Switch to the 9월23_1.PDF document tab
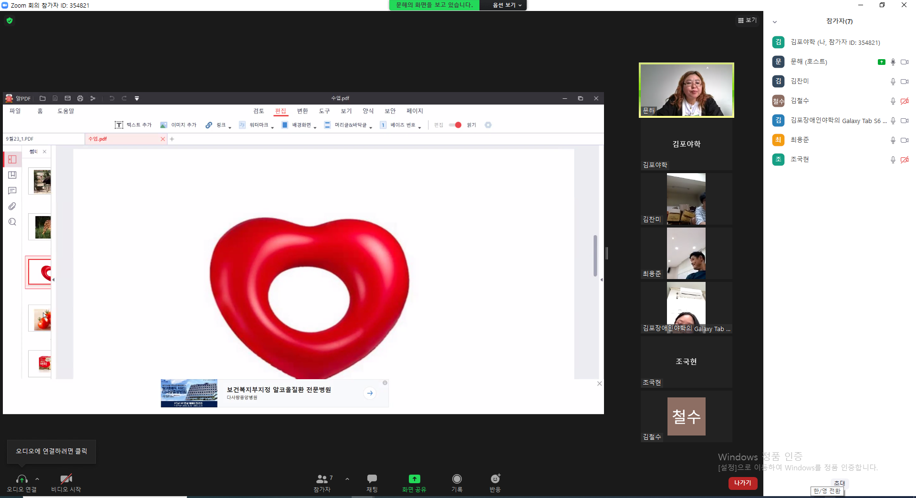 click(x=43, y=139)
